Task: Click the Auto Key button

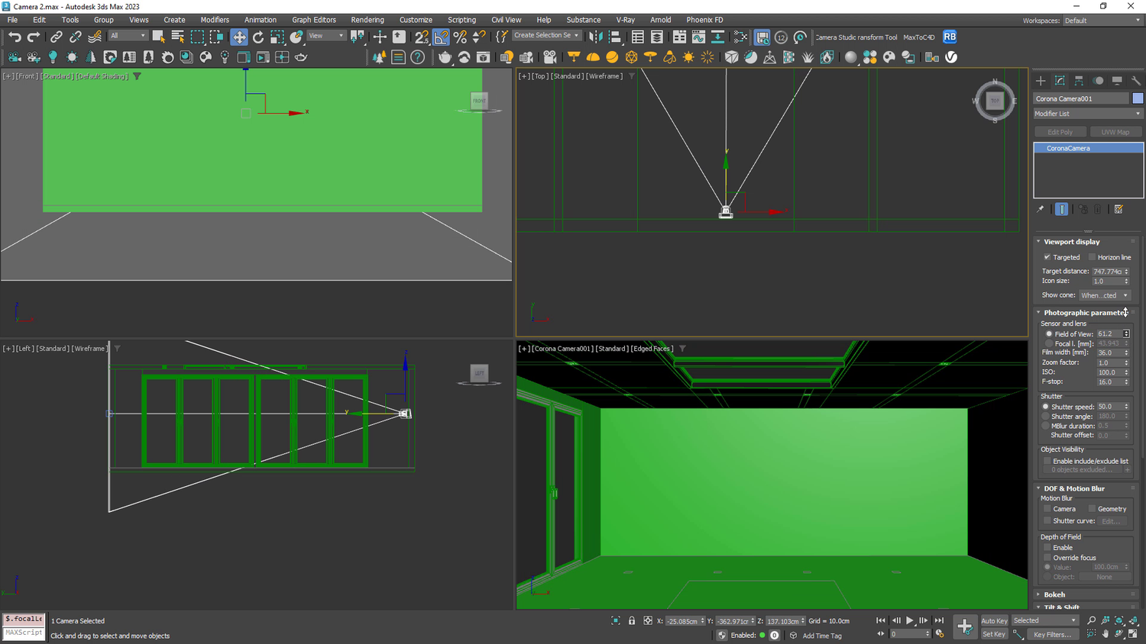Action: pyautogui.click(x=993, y=621)
